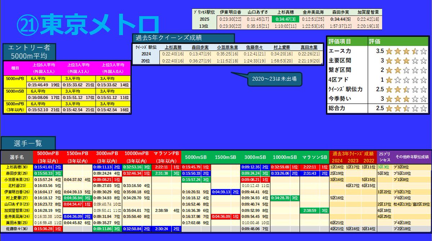Click the blue 2:30:24 marathon PB cell
Viewport: 432px width, 241px height.
pyautogui.click(x=162, y=228)
